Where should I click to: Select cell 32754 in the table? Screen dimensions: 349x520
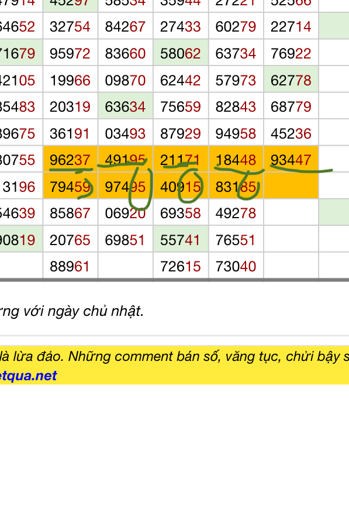pyautogui.click(x=70, y=26)
